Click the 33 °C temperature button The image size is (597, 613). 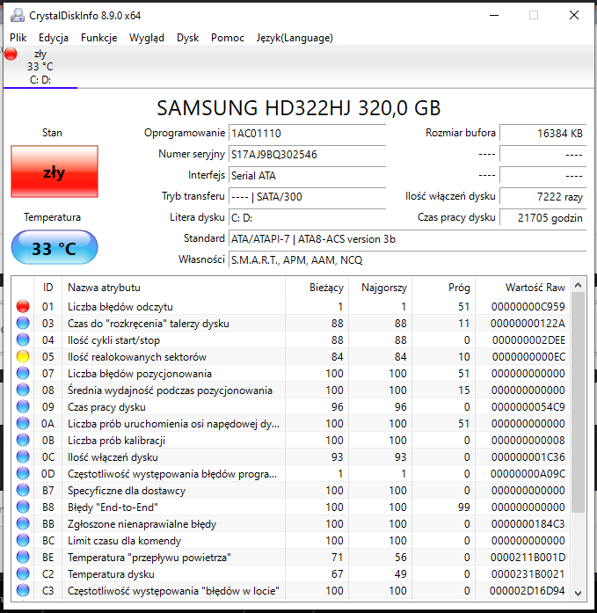55,247
